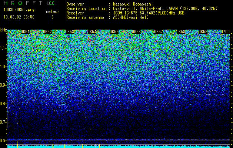This screenshot has height=148, width=233.
Task: Click the 0.6 kHz axis label
Action: (3, 141)
